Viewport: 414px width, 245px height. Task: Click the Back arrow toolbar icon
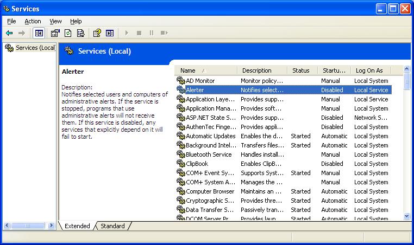9,33
